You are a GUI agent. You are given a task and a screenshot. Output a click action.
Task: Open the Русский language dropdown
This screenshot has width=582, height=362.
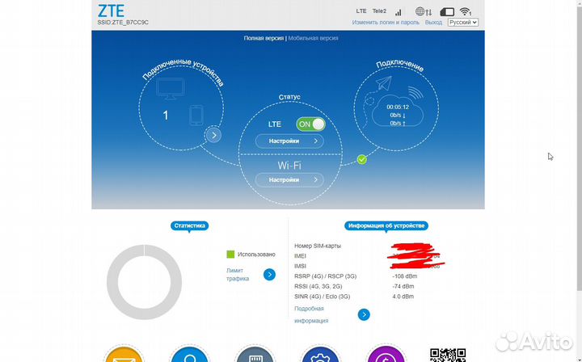pos(463,23)
